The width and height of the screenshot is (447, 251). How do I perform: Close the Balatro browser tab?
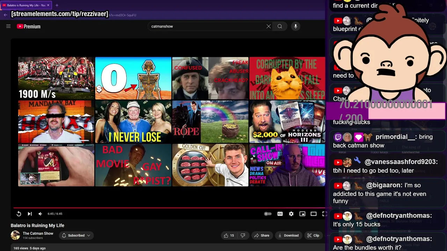(x=48, y=5)
